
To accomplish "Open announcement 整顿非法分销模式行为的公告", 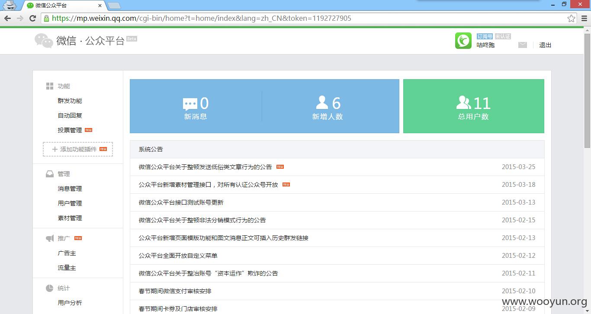I will 202,220.
